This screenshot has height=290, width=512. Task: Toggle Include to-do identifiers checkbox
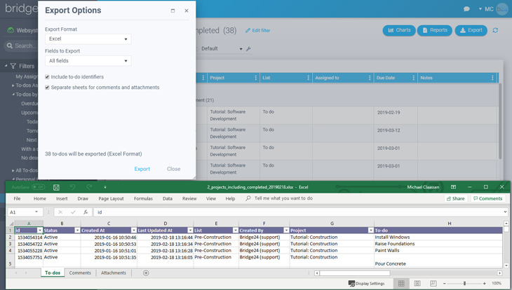tap(47, 77)
